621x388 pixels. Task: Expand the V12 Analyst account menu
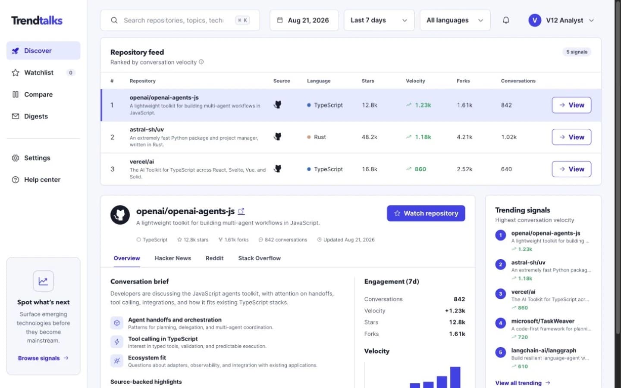click(561, 20)
